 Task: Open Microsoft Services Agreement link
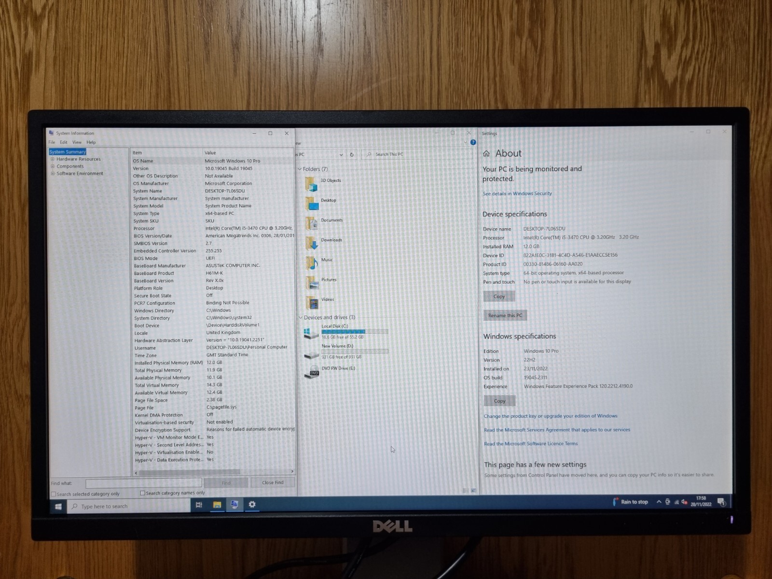(x=557, y=430)
